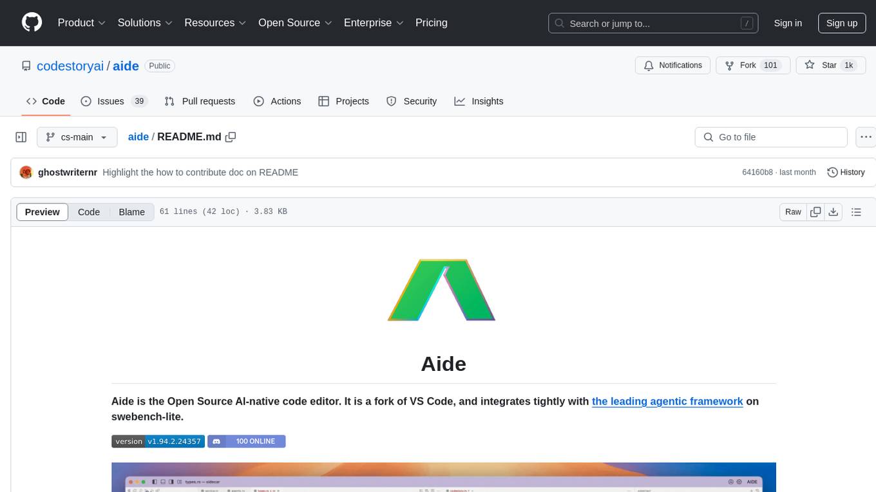Click the Sign up button
Image resolution: width=876 pixels, height=492 pixels.
(x=842, y=23)
